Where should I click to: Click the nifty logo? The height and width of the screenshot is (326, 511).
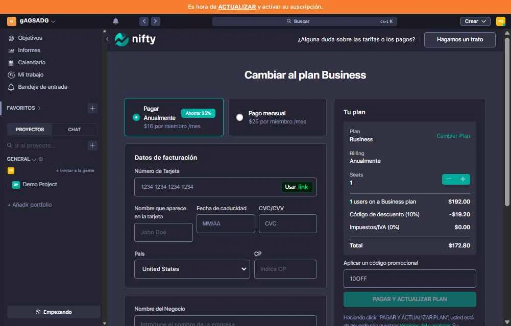point(135,39)
